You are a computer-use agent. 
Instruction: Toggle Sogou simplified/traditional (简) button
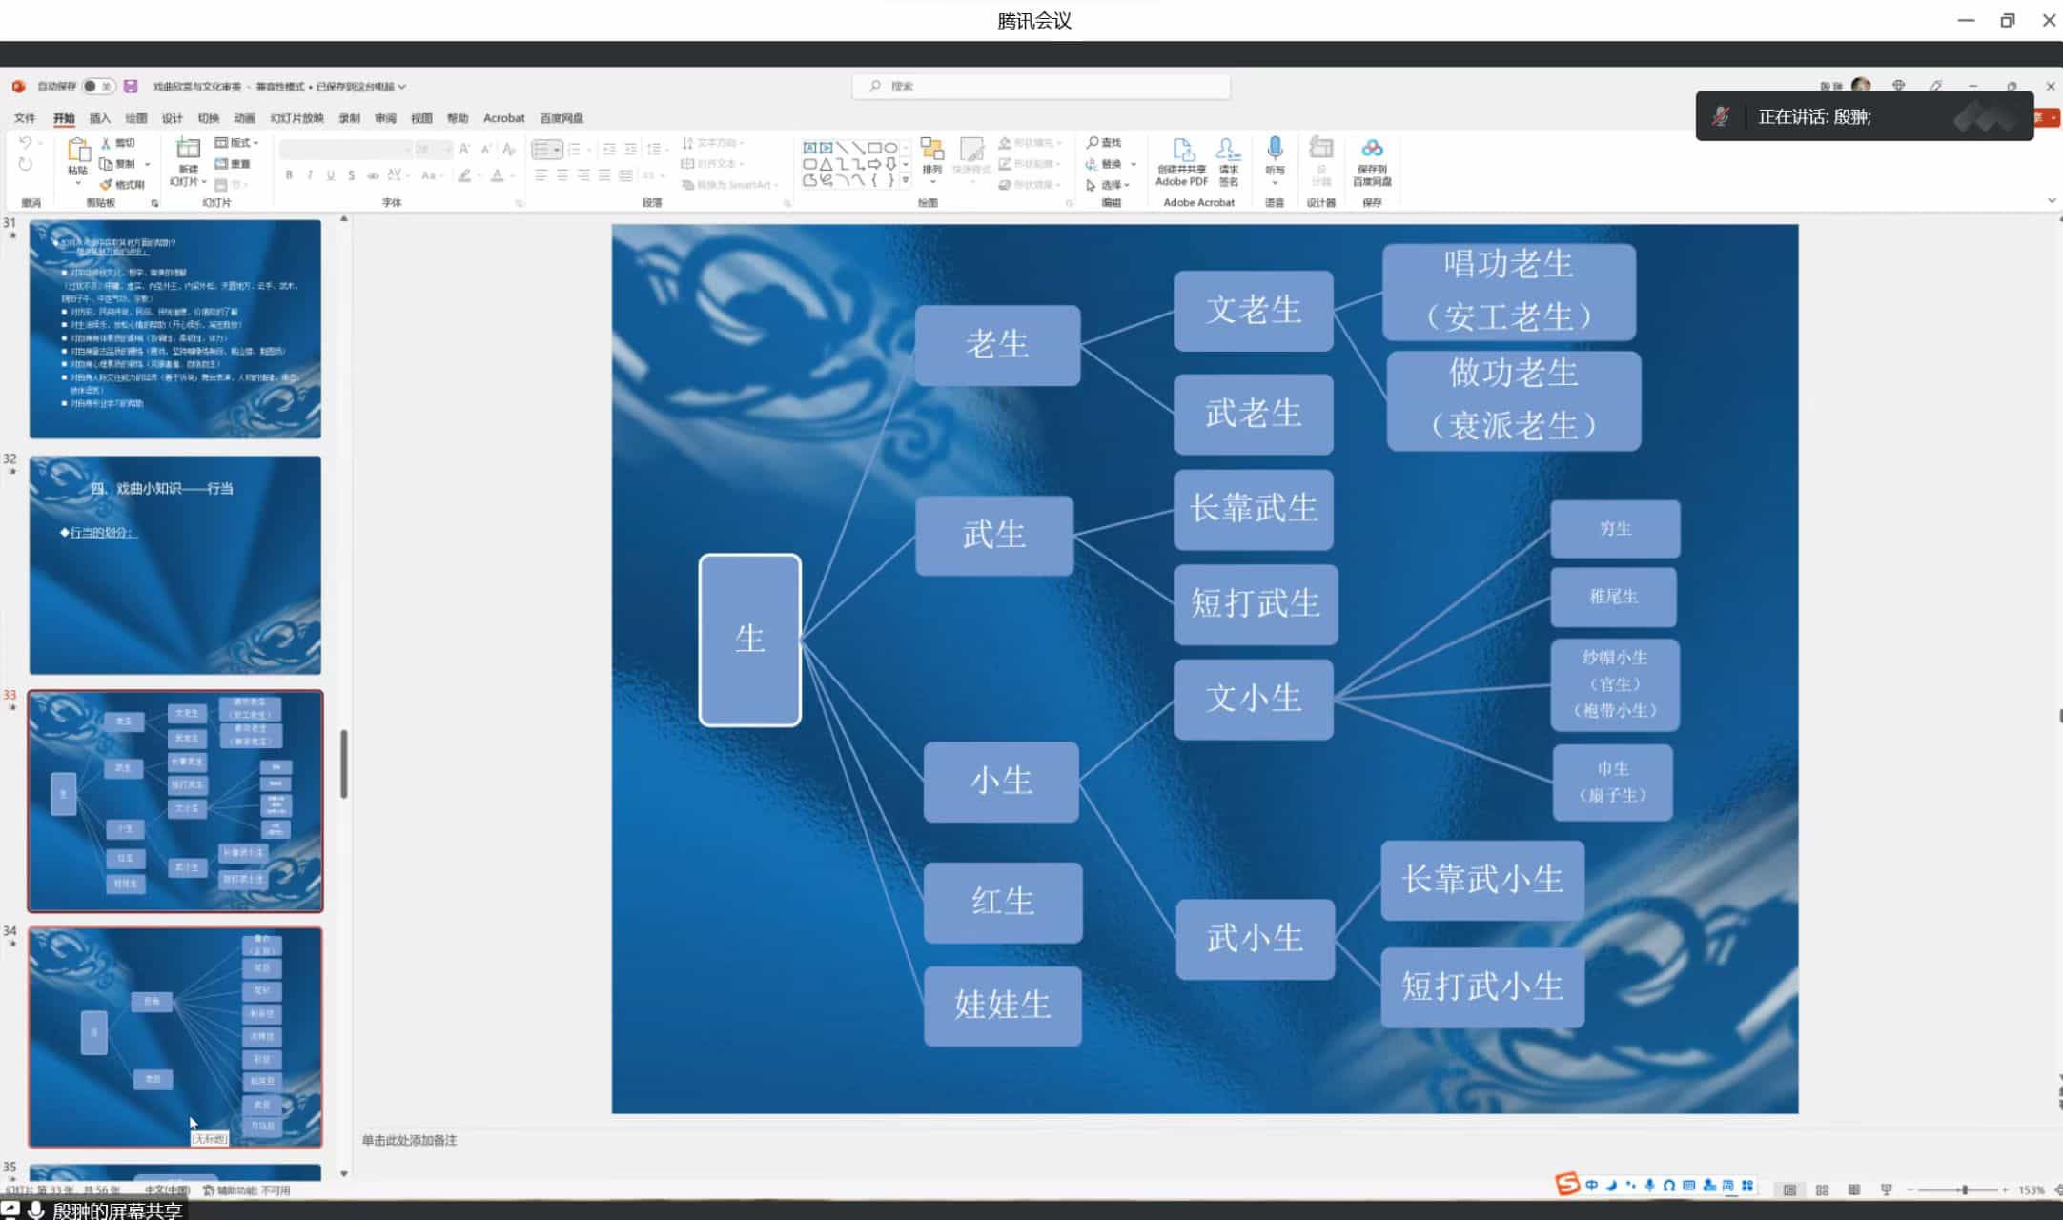(1727, 1185)
